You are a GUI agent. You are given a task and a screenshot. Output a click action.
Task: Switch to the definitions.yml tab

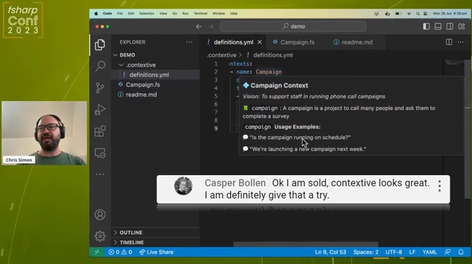(x=233, y=42)
